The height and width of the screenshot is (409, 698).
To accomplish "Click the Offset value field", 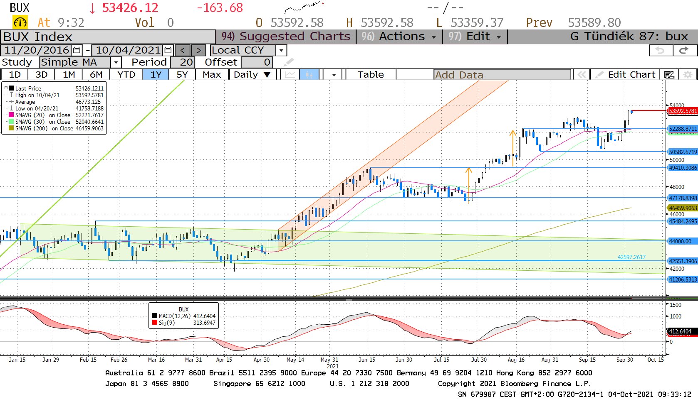I will click(257, 62).
